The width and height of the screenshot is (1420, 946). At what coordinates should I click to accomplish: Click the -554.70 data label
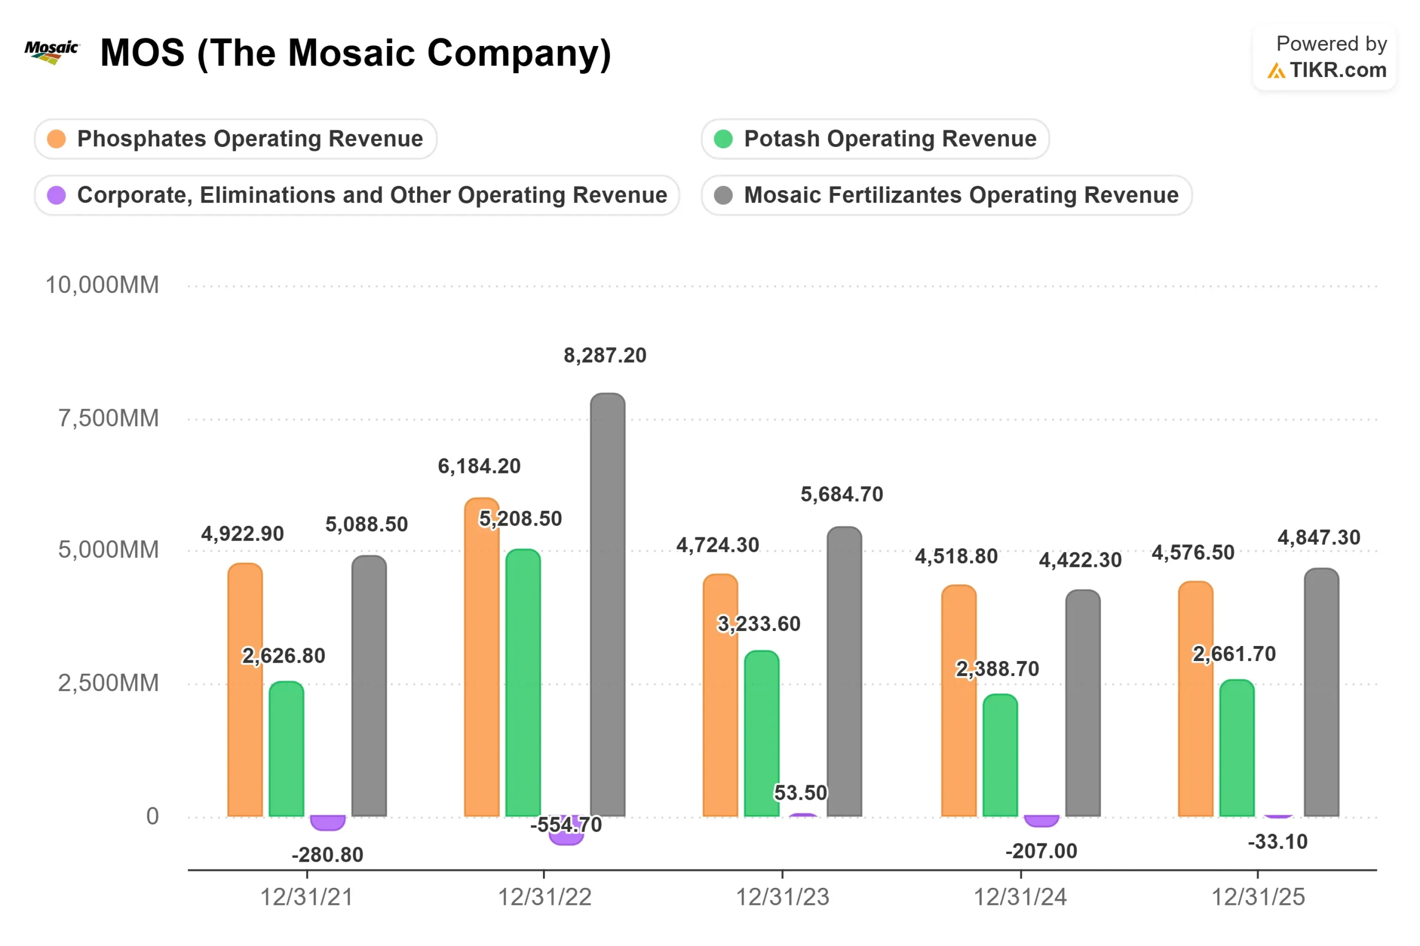pyautogui.click(x=565, y=824)
